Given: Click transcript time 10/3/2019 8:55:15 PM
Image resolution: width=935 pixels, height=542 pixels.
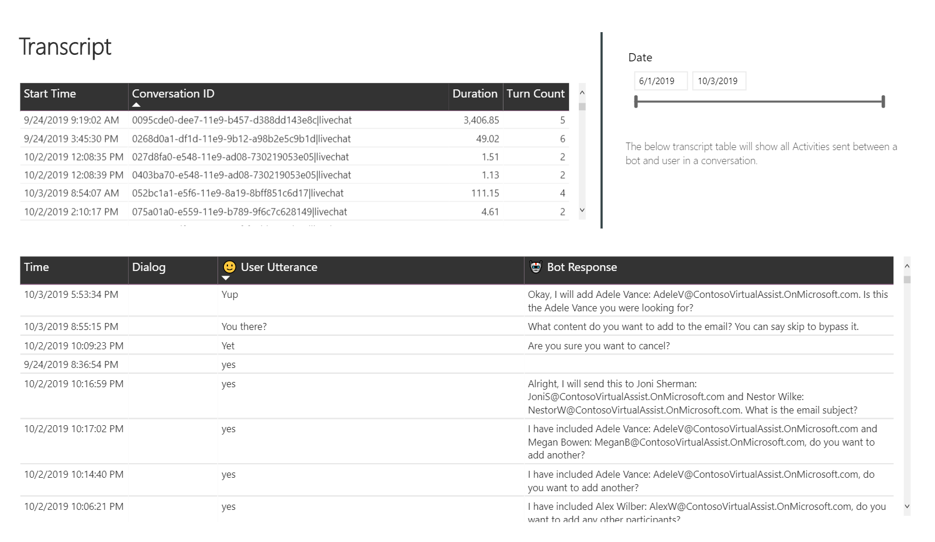Looking at the screenshot, I should 71,327.
